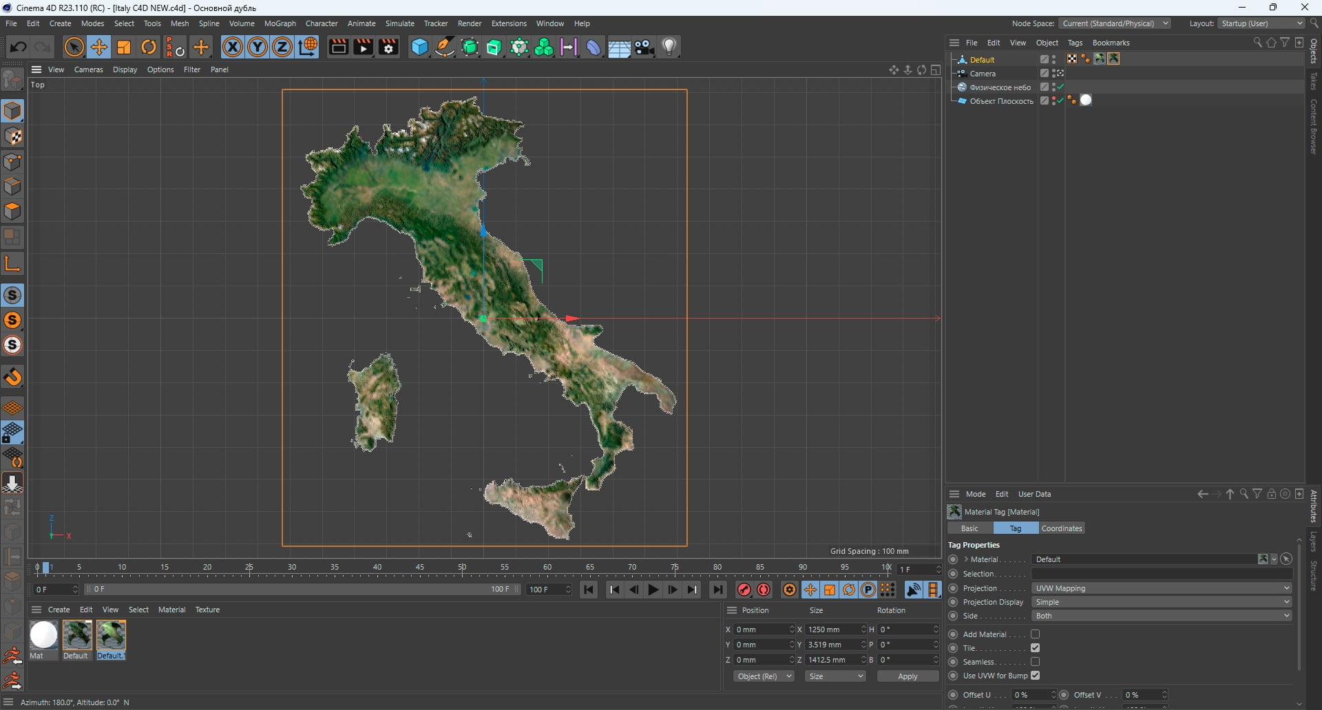
Task: Open the MoGraph menu
Action: tap(280, 23)
